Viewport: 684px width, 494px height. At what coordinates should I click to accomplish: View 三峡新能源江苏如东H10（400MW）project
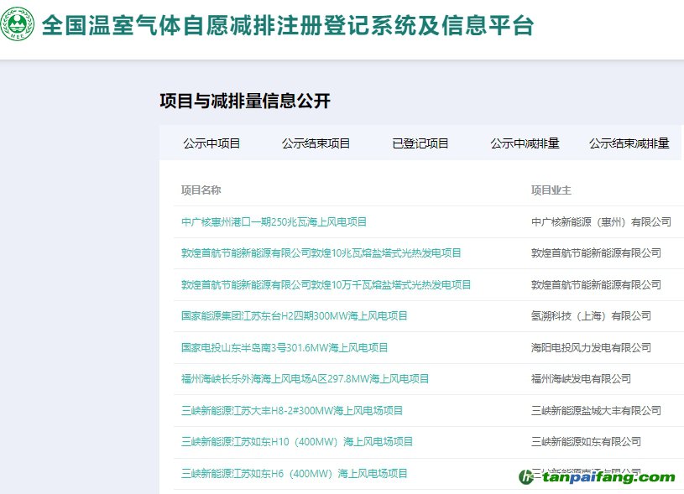[x=297, y=442]
